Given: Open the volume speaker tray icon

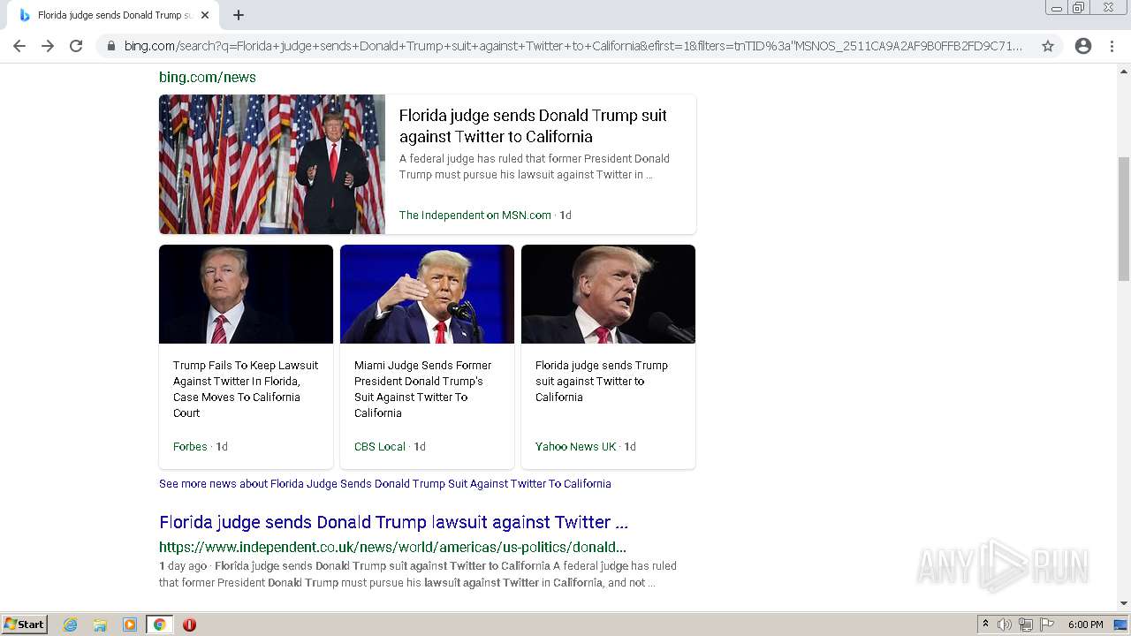Looking at the screenshot, I should tap(1005, 625).
